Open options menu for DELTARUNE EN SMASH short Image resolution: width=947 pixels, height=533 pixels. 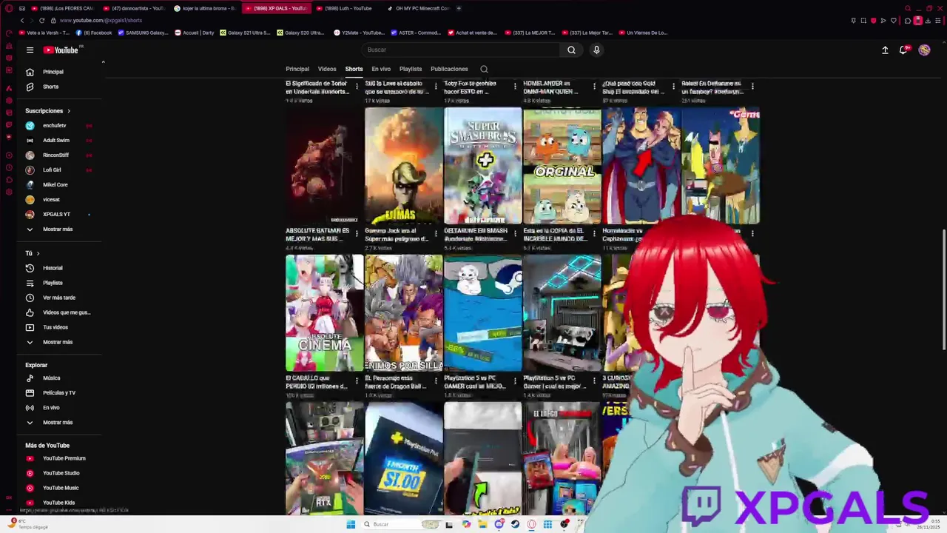pos(515,234)
